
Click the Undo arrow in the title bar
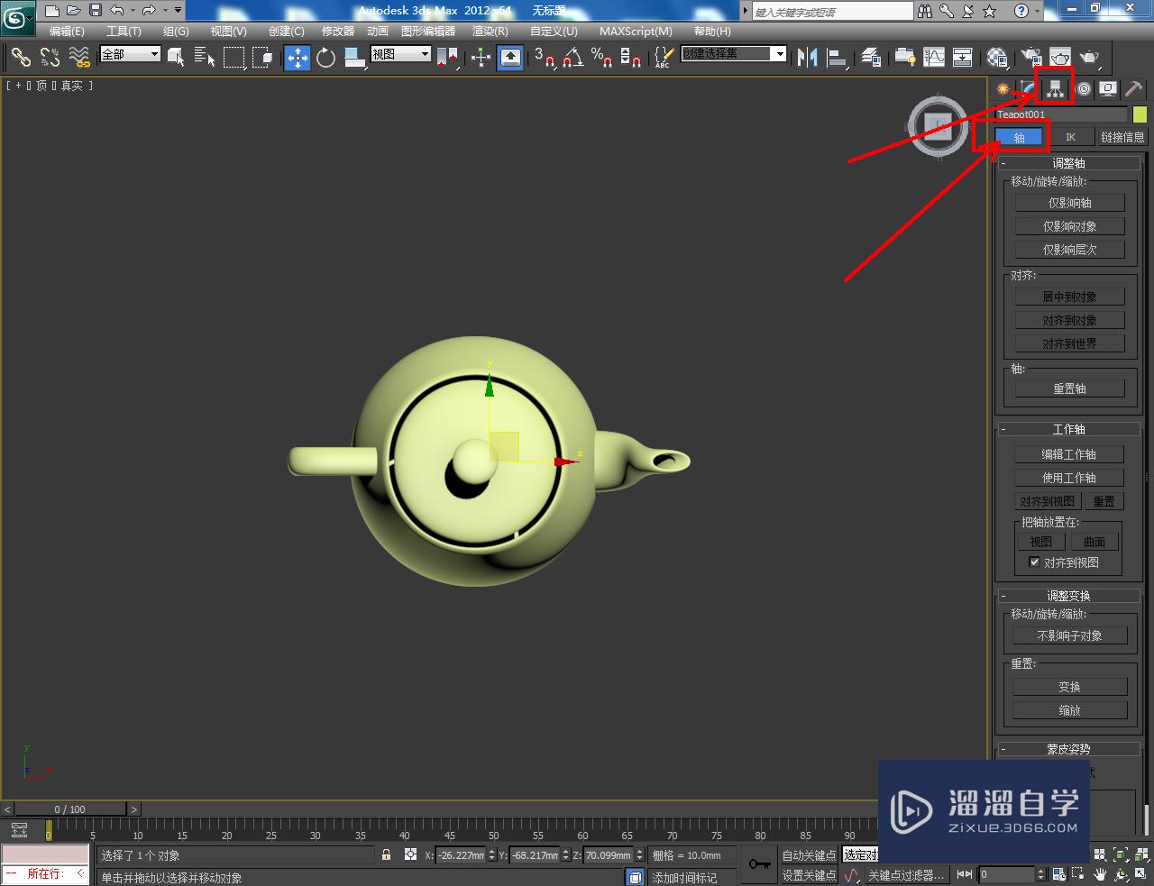(x=116, y=11)
